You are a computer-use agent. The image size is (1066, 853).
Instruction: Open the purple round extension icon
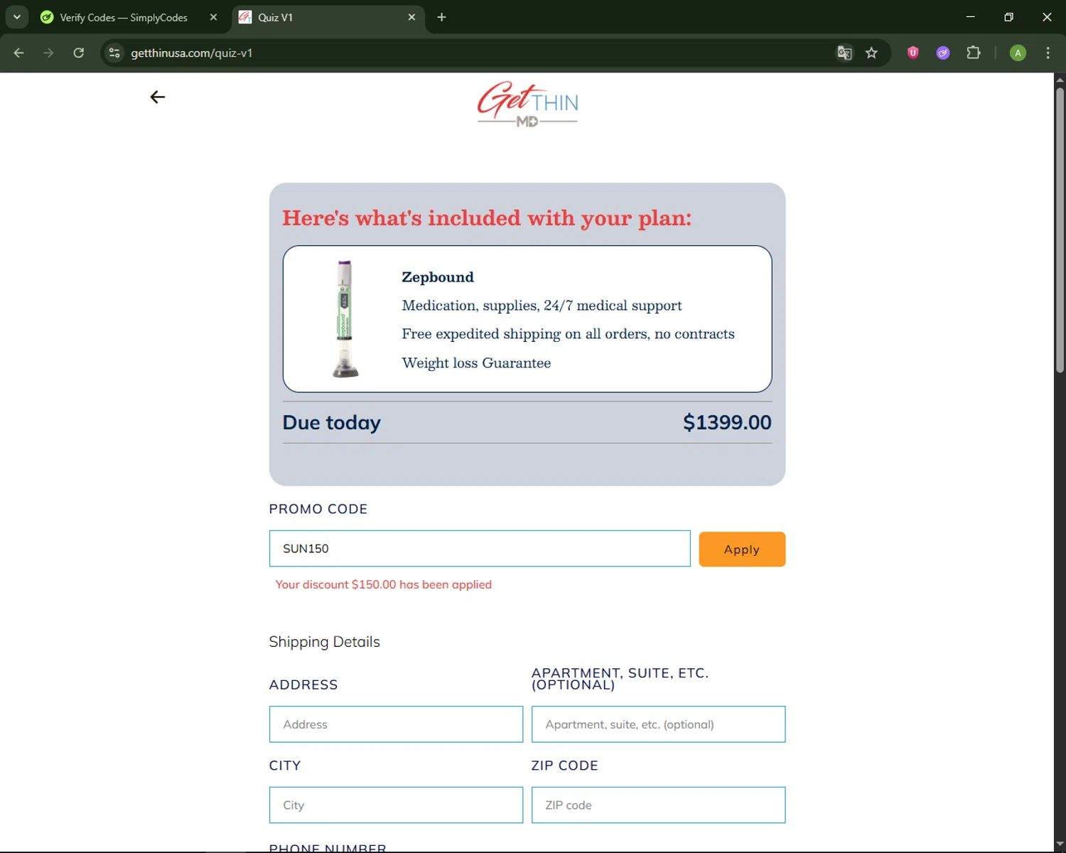tap(943, 53)
